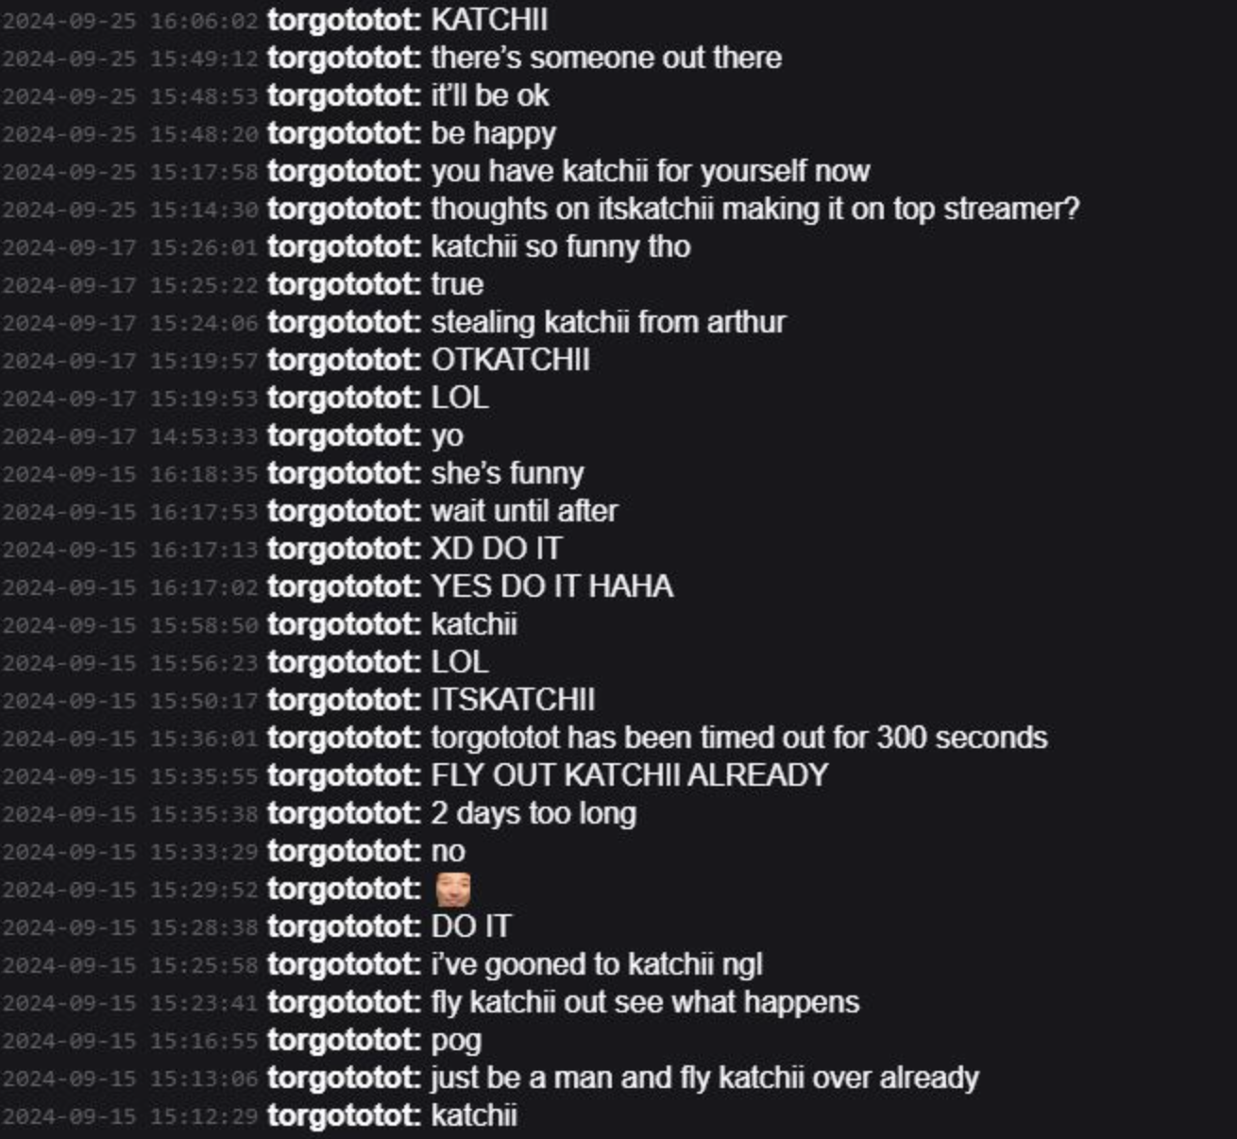Click the username beside the 'KATCHII' message

pyautogui.click(x=345, y=20)
